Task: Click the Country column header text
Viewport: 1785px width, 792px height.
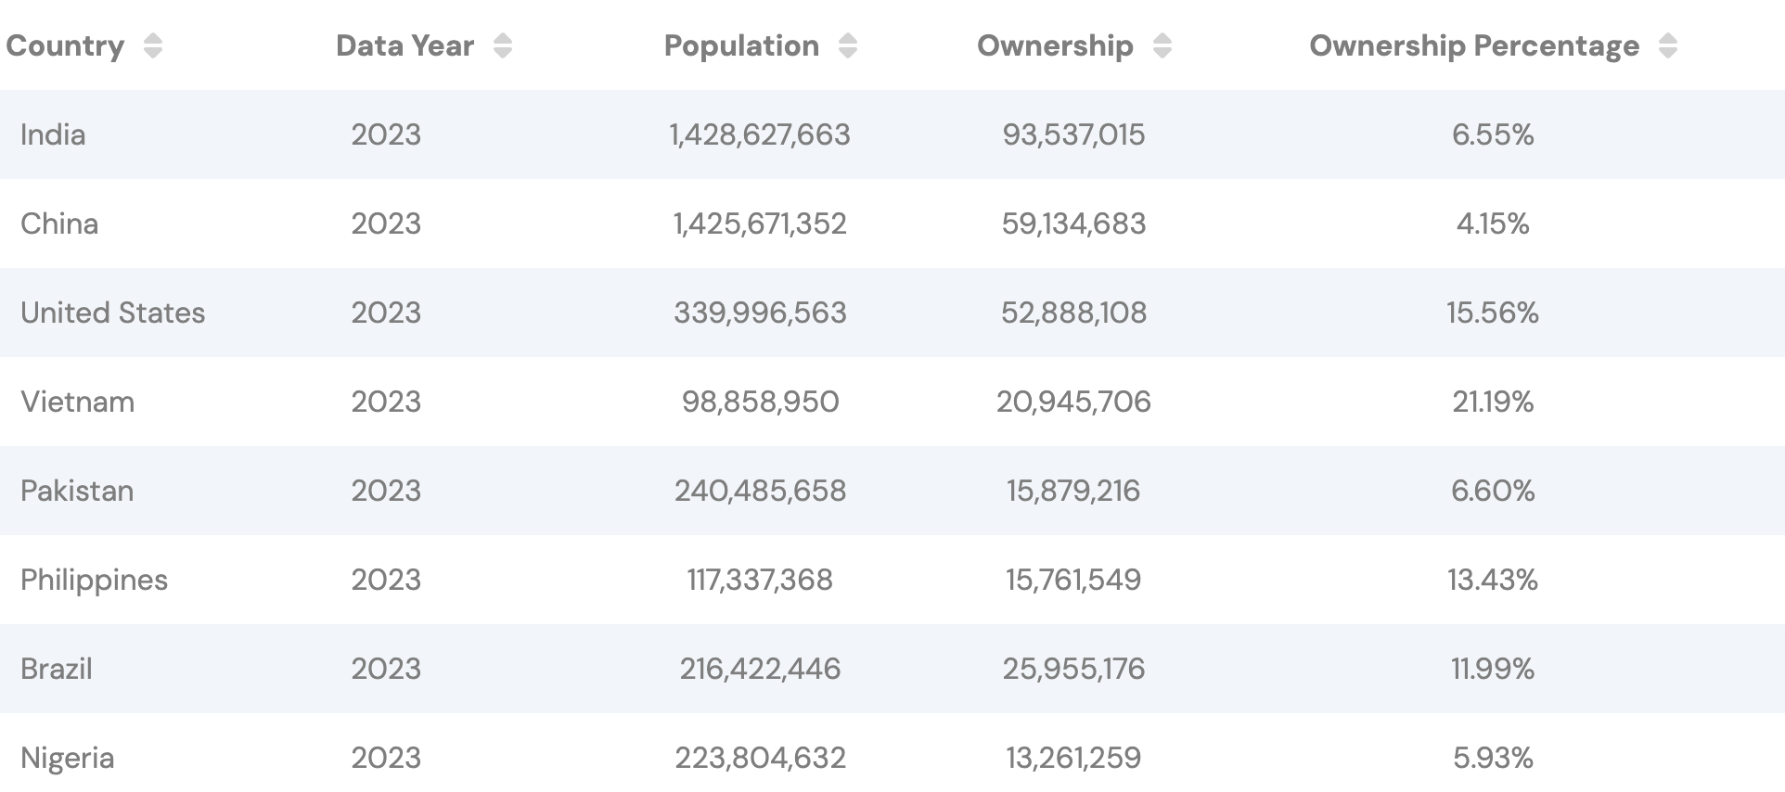Action: 65,46
